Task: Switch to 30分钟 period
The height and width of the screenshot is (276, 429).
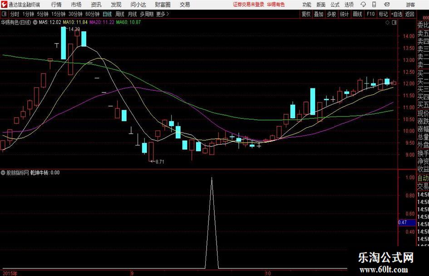Action: tap(75, 14)
